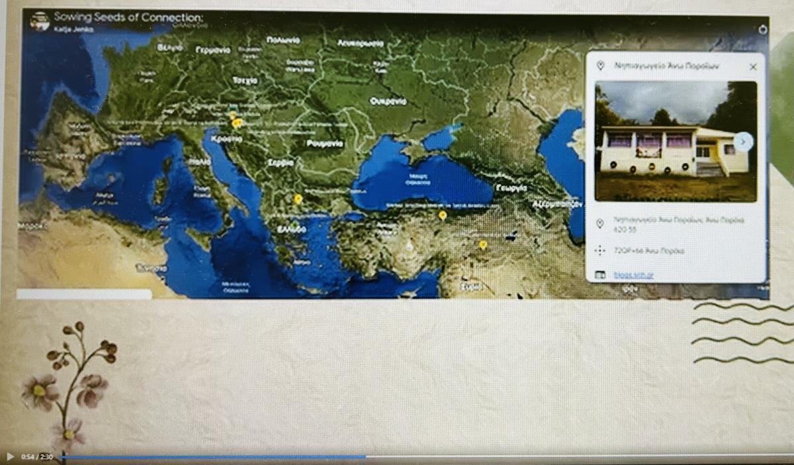The width and height of the screenshot is (794, 465).
Task: Click the project author avatar
Action: (40, 21)
